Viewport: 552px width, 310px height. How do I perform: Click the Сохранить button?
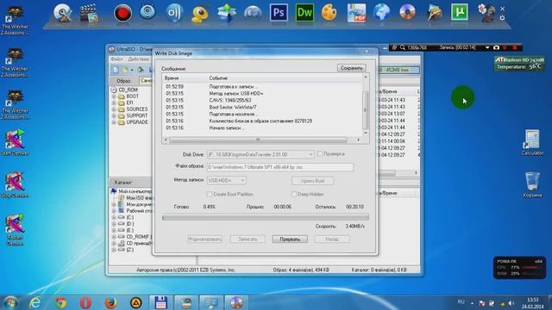351,68
